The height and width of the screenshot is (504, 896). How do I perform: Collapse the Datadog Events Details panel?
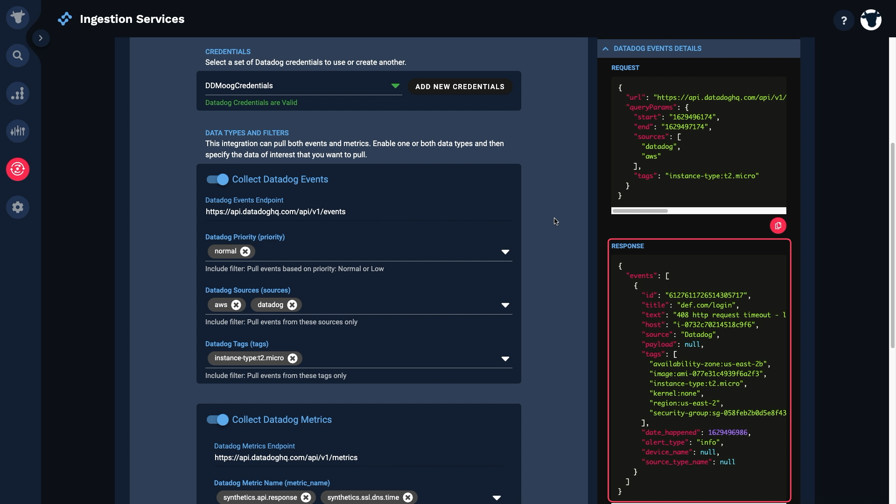click(x=605, y=49)
